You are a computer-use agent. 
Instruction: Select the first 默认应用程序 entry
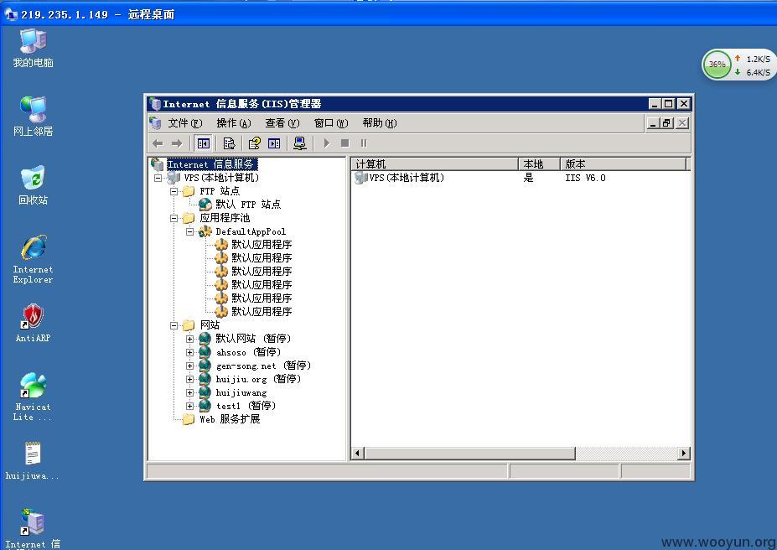(x=262, y=244)
